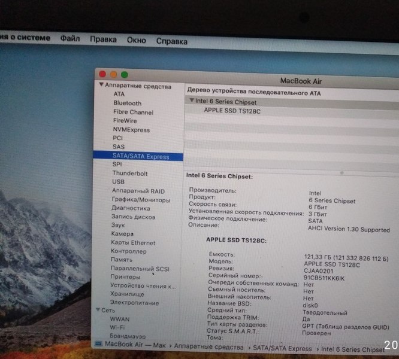399x359 pixels.
Task: Collapse the Сеть section in sidebar
Action: (x=96, y=311)
